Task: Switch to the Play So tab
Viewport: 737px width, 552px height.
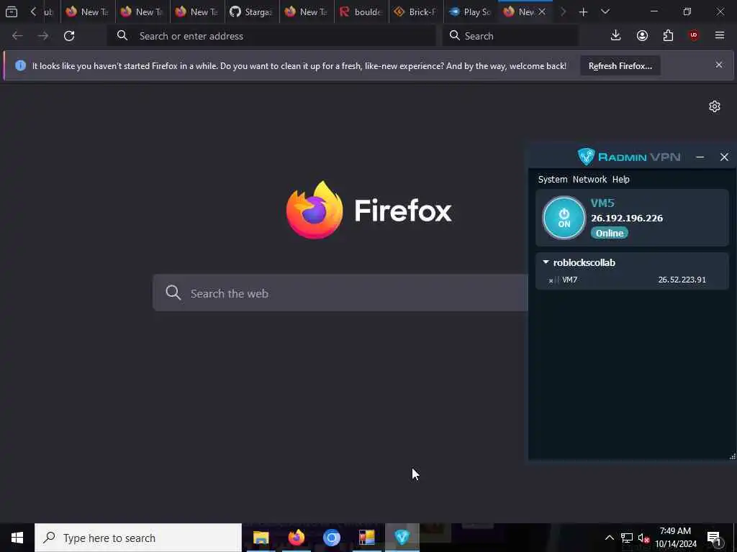Action: click(471, 11)
